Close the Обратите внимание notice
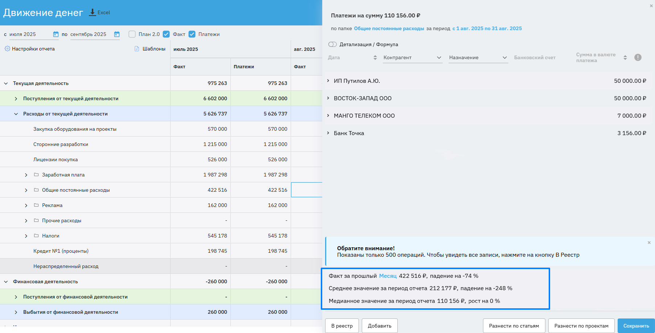This screenshot has height=333, width=655. coord(649,243)
